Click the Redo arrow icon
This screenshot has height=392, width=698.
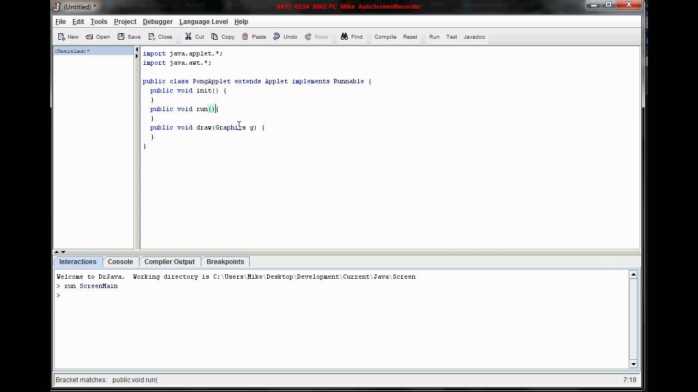(308, 37)
